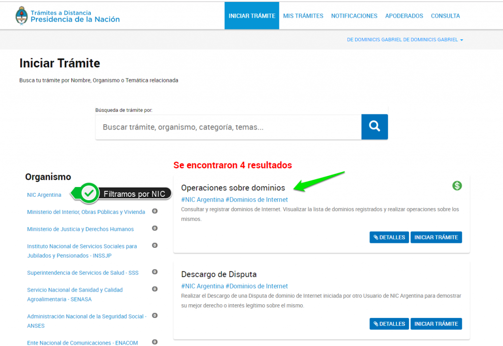This screenshot has height=346, width=503.
Task: Click #NIC Argentina tag under Operaciones sobre dominios
Action: click(202, 200)
